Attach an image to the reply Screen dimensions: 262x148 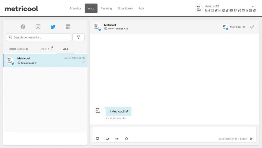pos(97,139)
